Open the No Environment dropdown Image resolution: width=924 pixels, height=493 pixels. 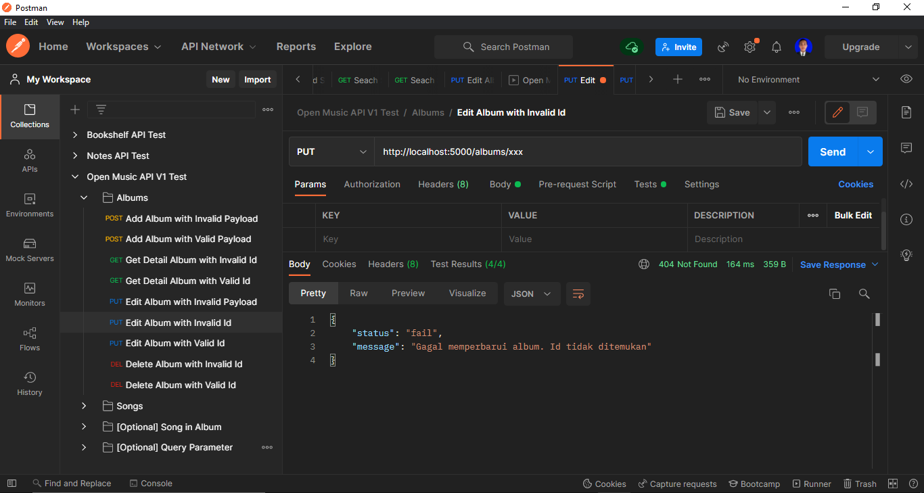tap(808, 79)
